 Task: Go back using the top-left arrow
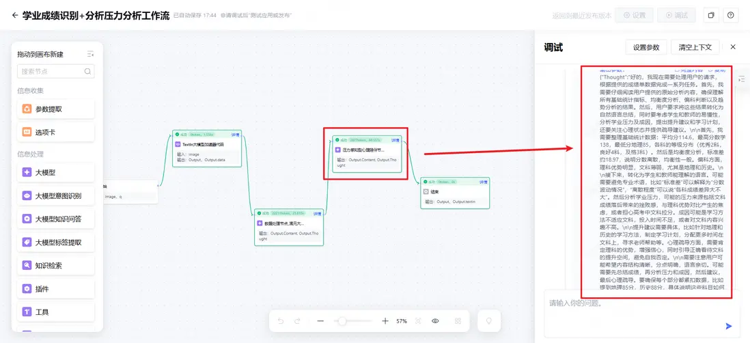tap(15, 15)
